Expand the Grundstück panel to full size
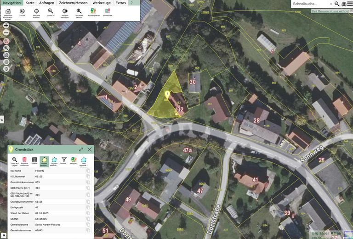This screenshot has width=353, height=239. [81, 149]
